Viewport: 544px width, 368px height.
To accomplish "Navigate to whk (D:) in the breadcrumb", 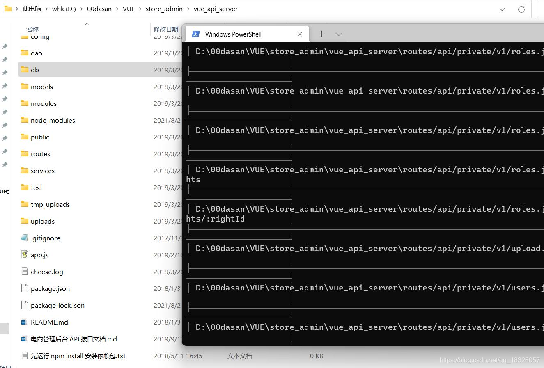I will click(x=64, y=9).
